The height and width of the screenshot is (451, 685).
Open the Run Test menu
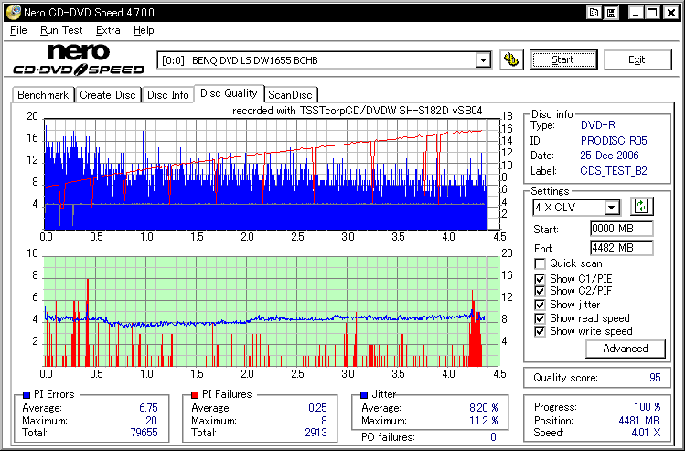[x=61, y=30]
